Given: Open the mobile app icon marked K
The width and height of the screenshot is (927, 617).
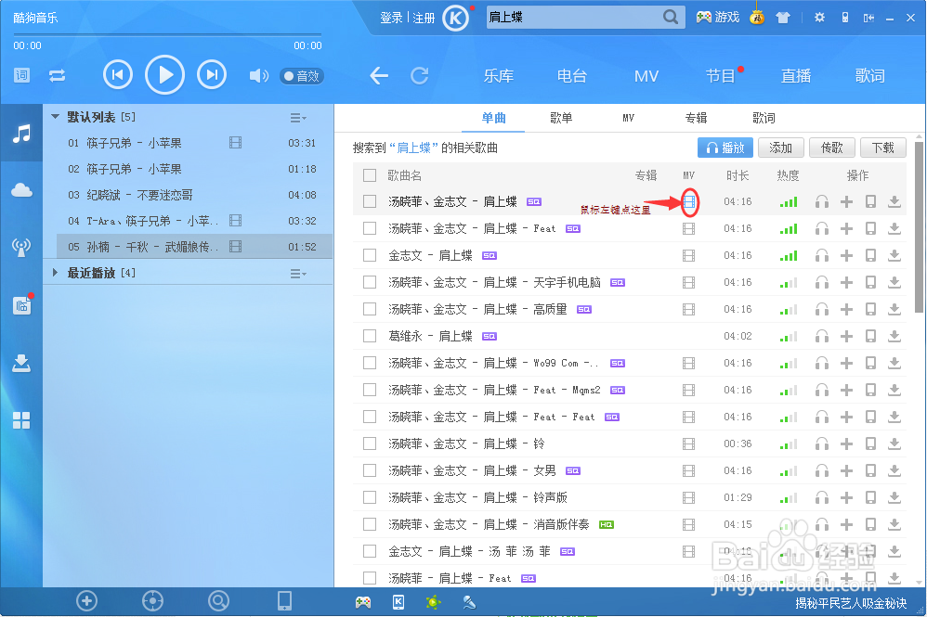Looking at the screenshot, I should (398, 601).
